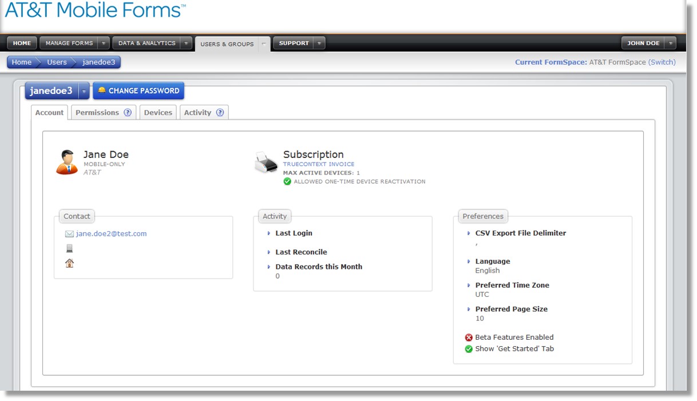Click the Subscription printer icon
The image size is (697, 401).
click(266, 162)
